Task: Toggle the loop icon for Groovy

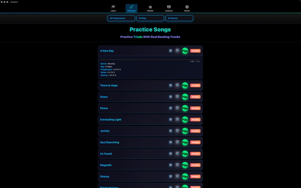Action: click(x=170, y=176)
